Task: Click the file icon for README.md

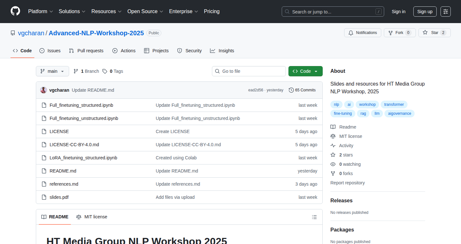Action: [44, 171]
